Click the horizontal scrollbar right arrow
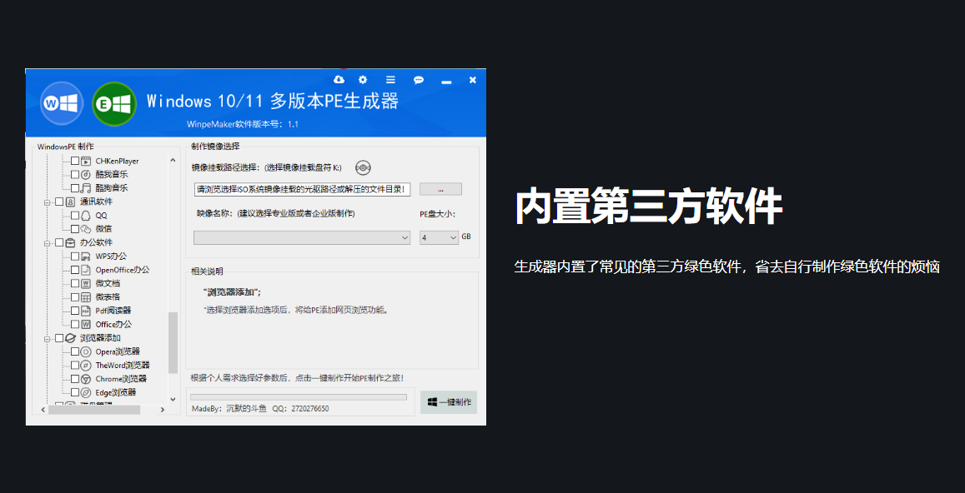This screenshot has height=493, width=965. coord(163,410)
